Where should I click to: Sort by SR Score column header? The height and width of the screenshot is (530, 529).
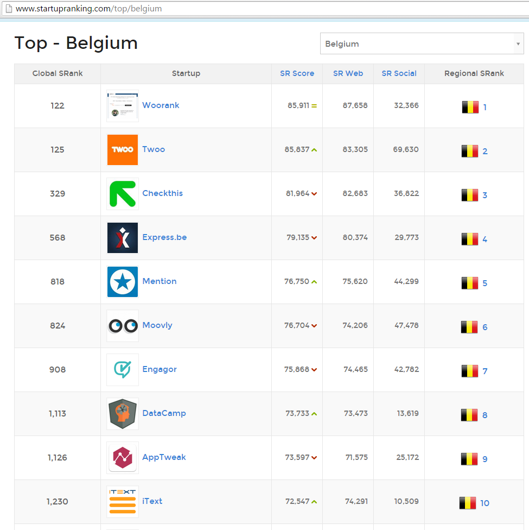297,73
